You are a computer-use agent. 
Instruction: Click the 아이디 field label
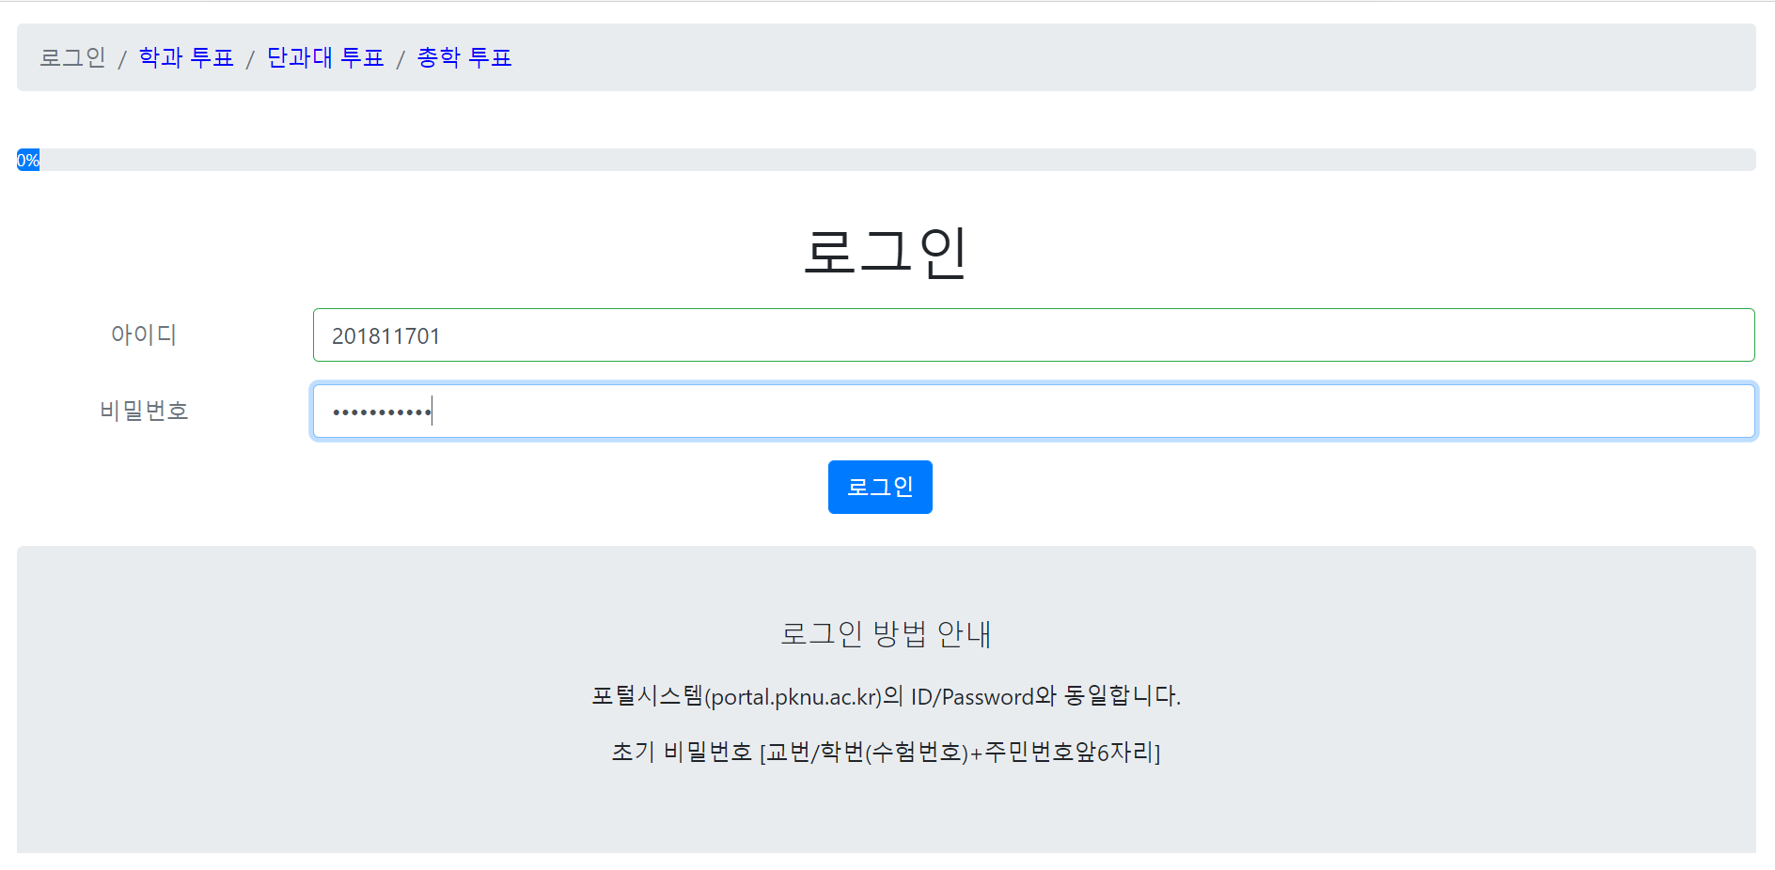[145, 334]
